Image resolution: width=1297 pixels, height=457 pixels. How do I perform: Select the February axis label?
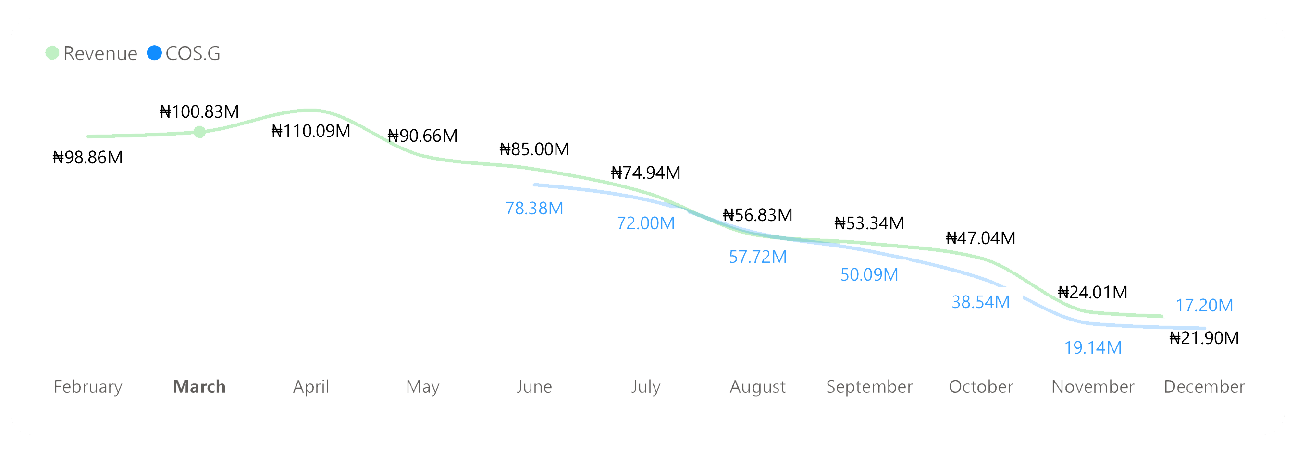88,386
